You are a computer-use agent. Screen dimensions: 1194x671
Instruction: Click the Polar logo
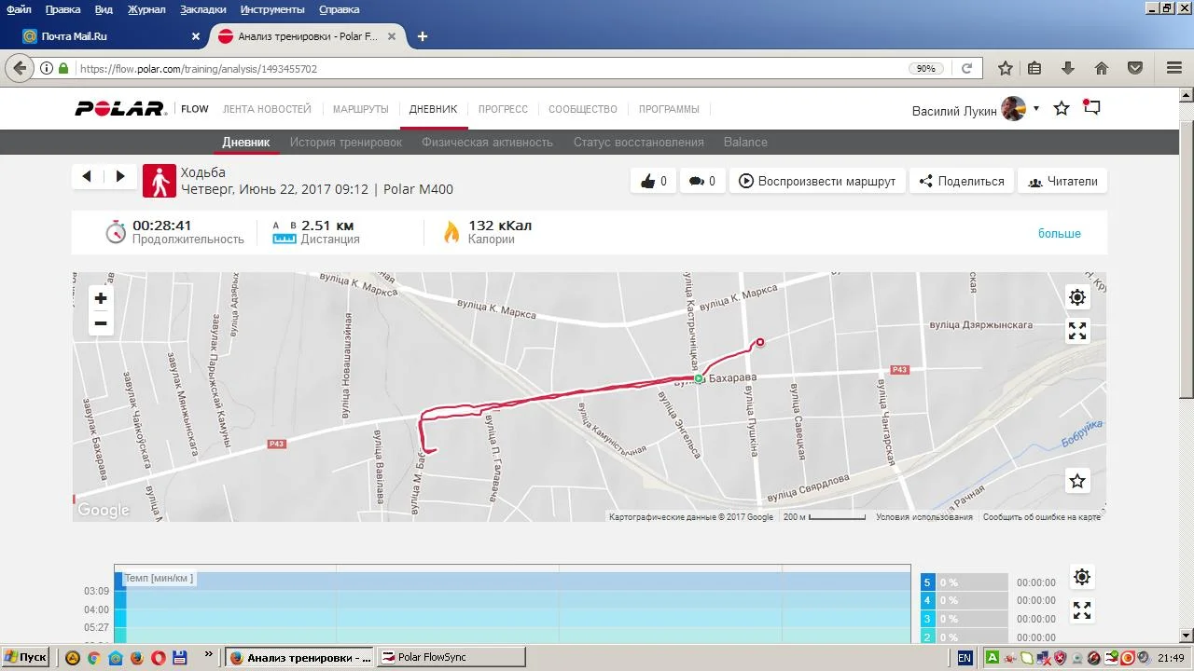point(120,109)
